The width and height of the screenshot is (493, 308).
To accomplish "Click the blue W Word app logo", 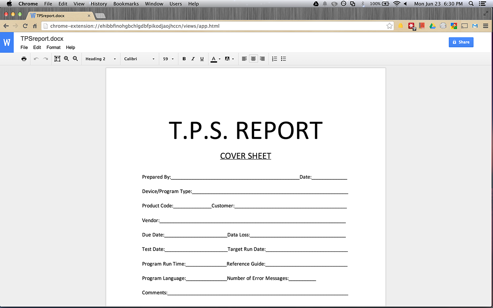I will [x=7, y=42].
